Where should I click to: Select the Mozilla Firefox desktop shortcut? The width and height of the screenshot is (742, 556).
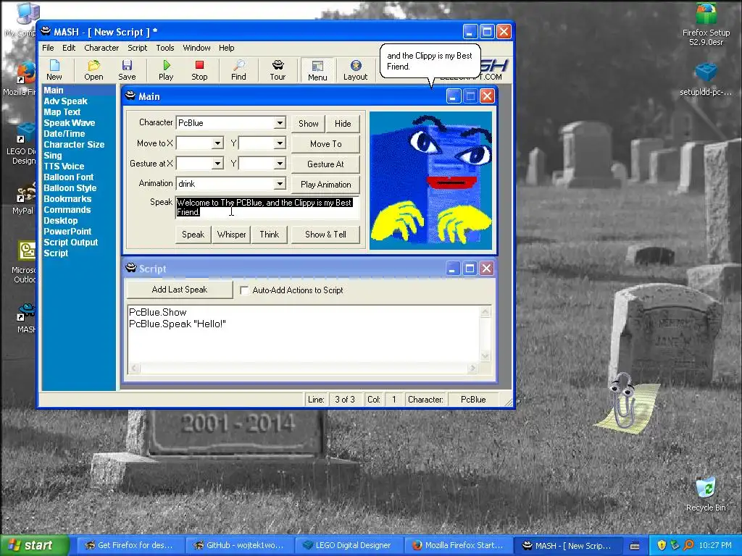[x=21, y=79]
